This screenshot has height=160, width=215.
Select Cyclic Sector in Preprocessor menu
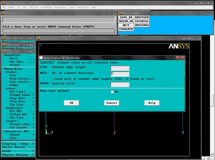[18, 147]
